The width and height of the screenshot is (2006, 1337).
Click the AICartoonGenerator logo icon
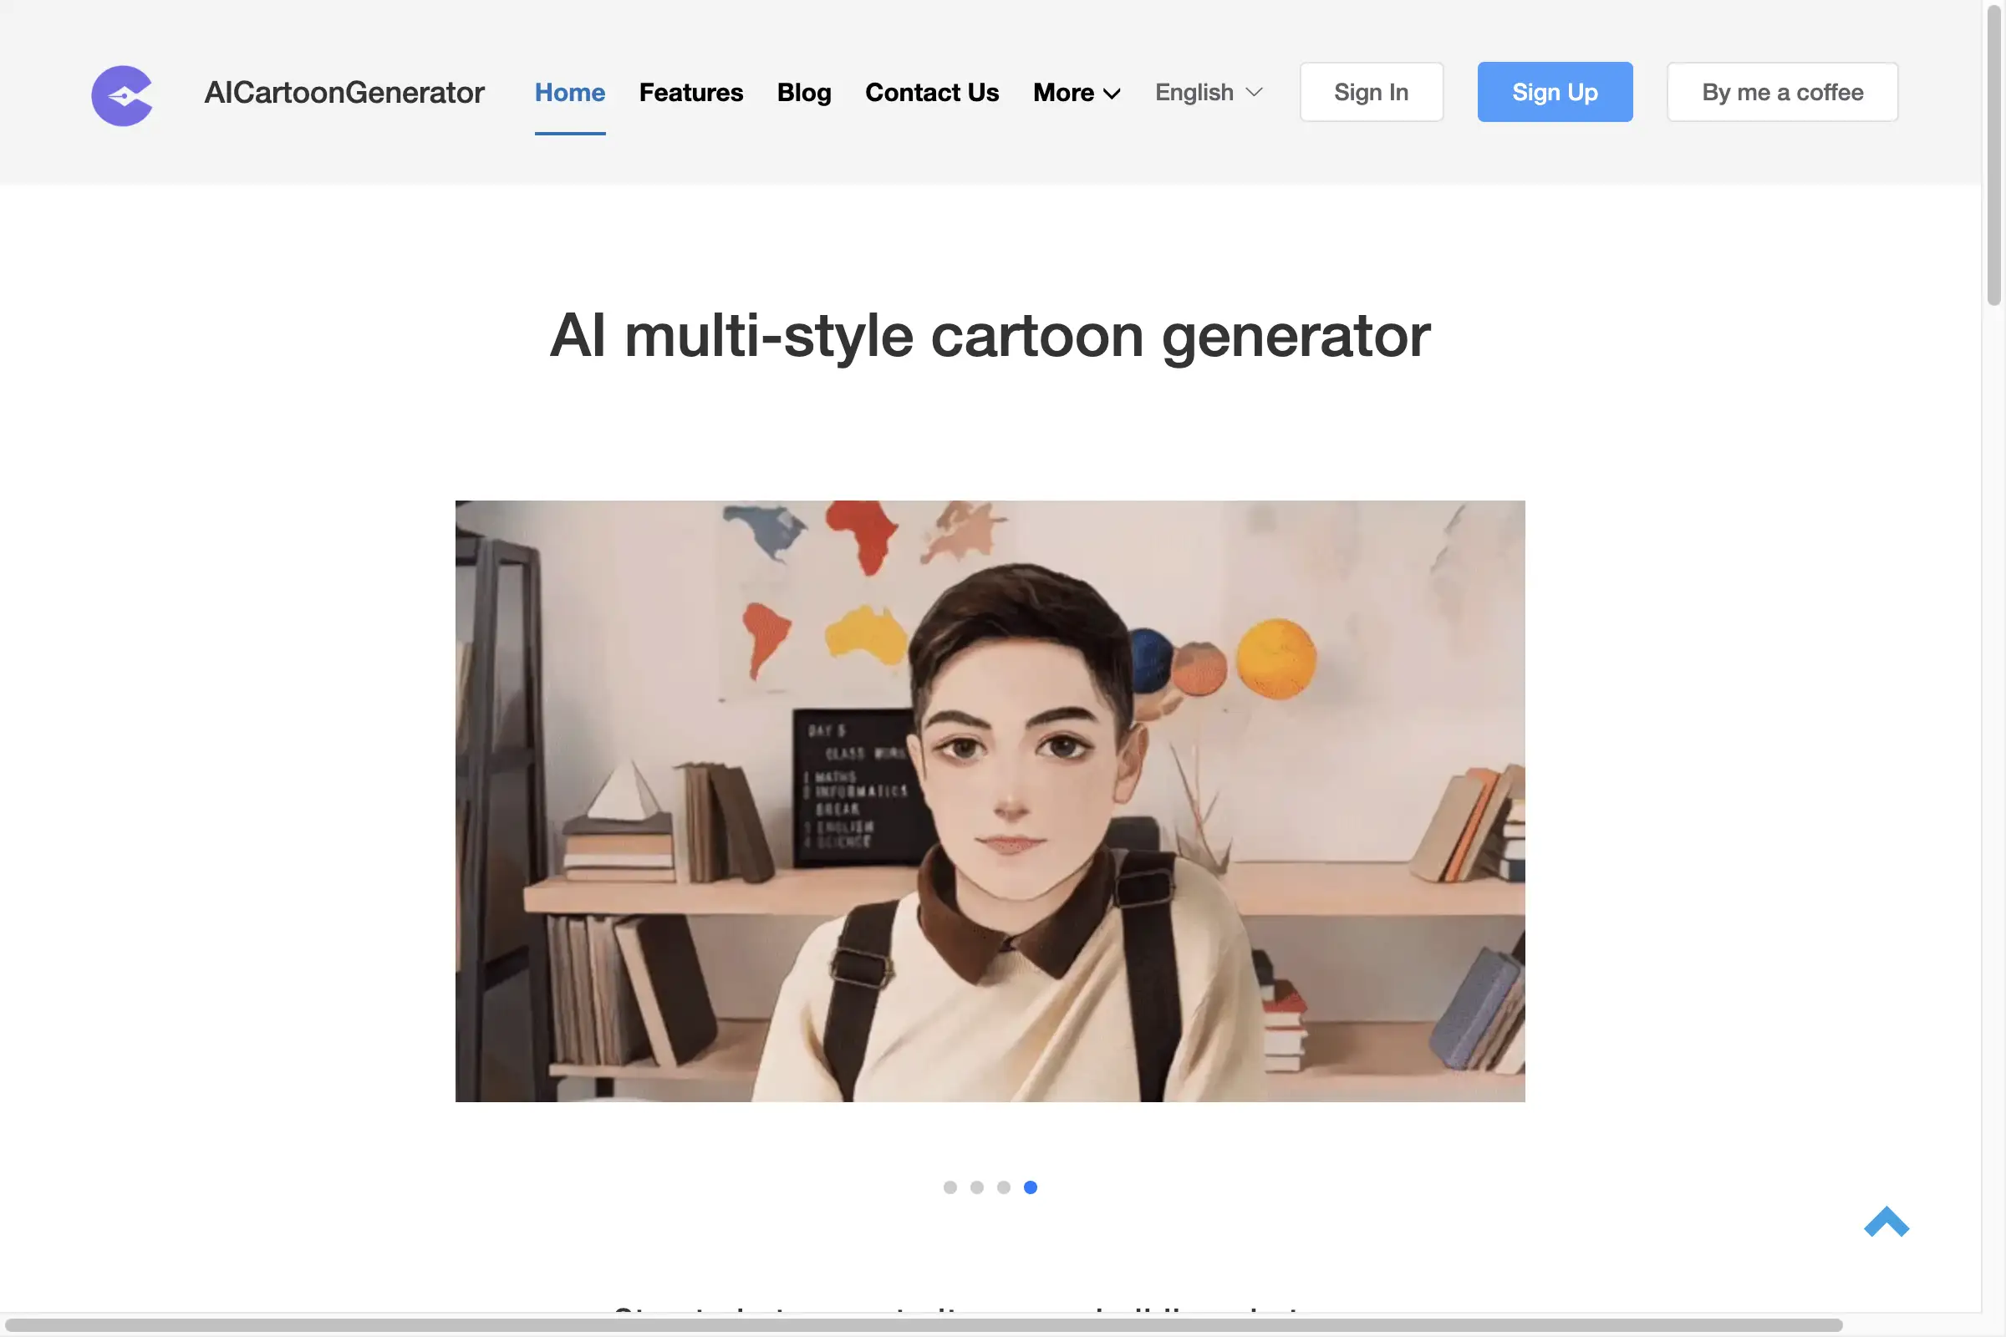click(x=120, y=94)
